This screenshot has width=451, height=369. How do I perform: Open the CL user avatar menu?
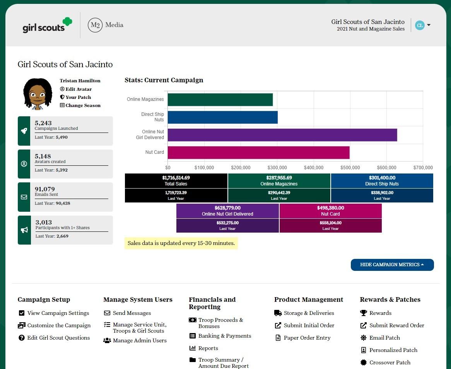[420, 25]
